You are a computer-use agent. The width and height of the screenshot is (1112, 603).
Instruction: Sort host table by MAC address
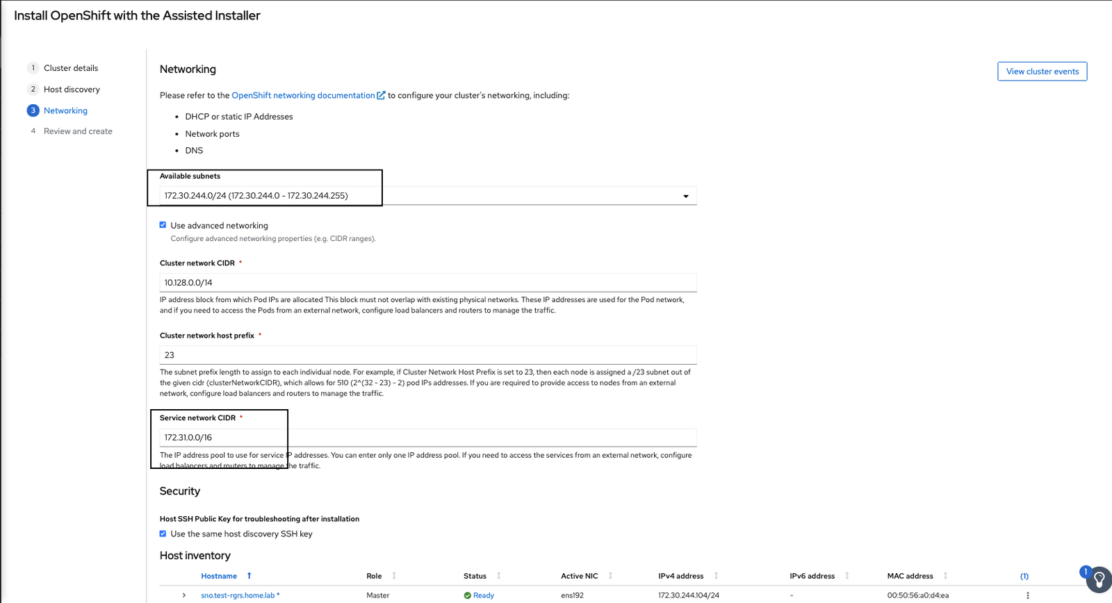click(x=945, y=576)
